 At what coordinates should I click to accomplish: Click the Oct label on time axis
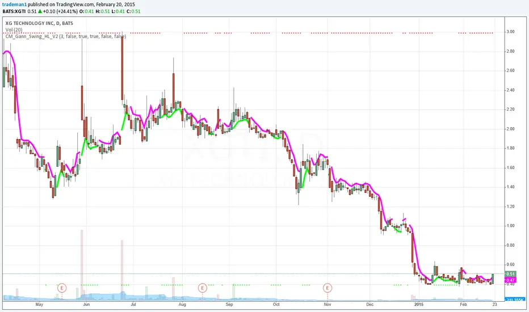[x=276, y=304]
